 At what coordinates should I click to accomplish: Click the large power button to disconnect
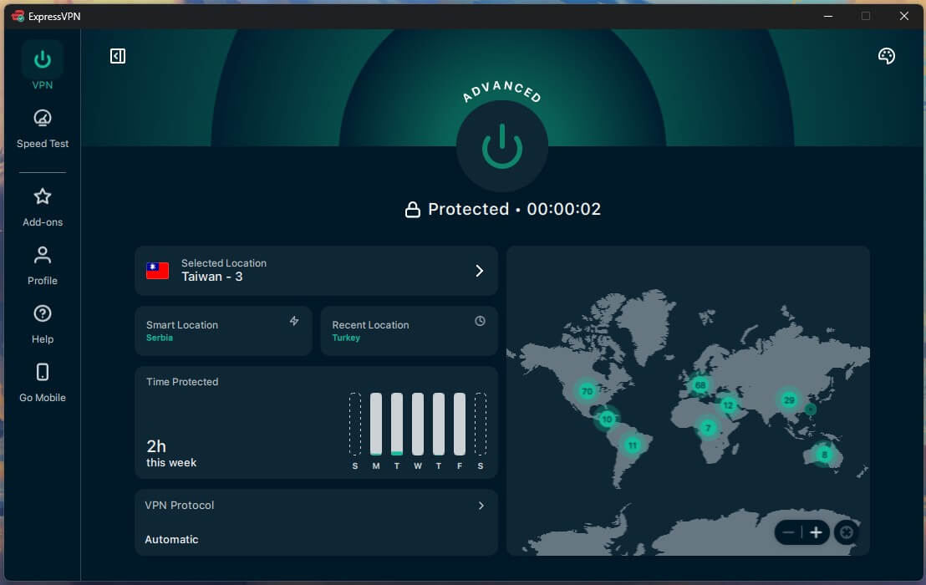click(x=502, y=145)
